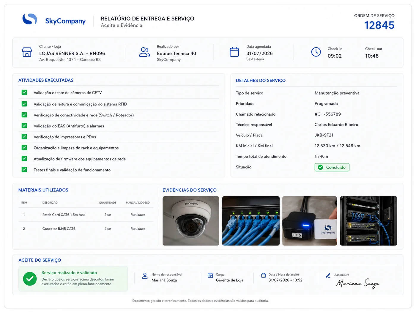The image size is (416, 312).
Task: Click the MATERIAIS UTILIZADOS section heading
Action: click(x=43, y=190)
